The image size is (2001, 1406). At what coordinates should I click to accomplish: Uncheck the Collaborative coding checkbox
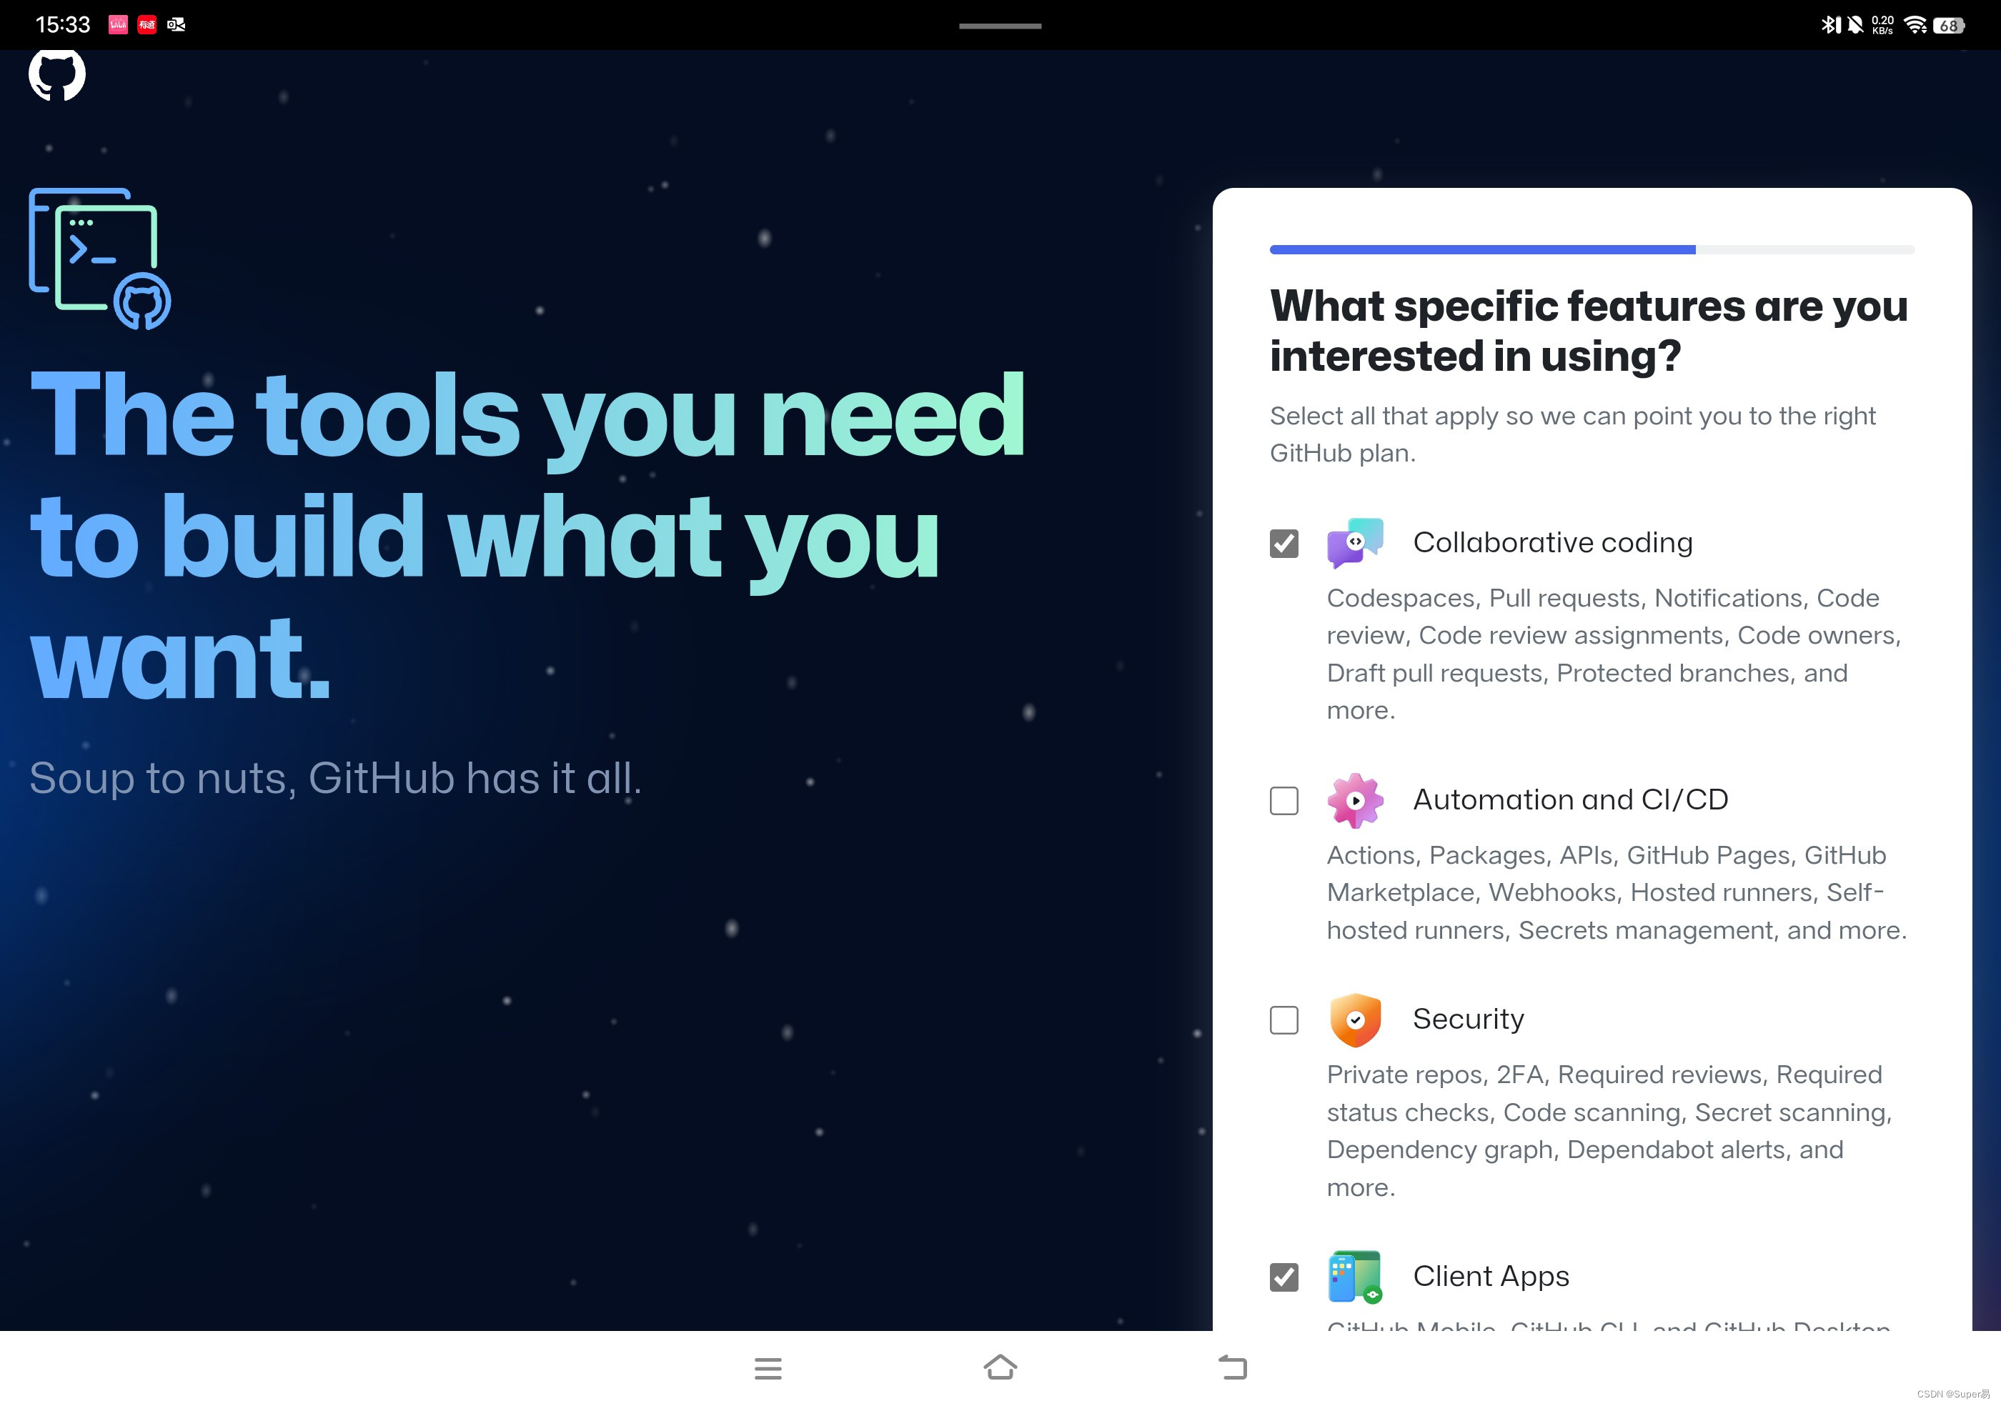click(1283, 544)
